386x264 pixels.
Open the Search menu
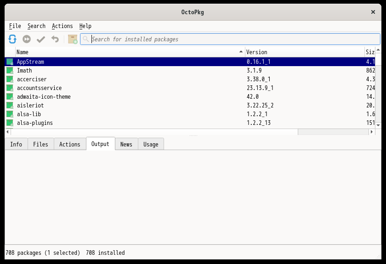pos(36,26)
